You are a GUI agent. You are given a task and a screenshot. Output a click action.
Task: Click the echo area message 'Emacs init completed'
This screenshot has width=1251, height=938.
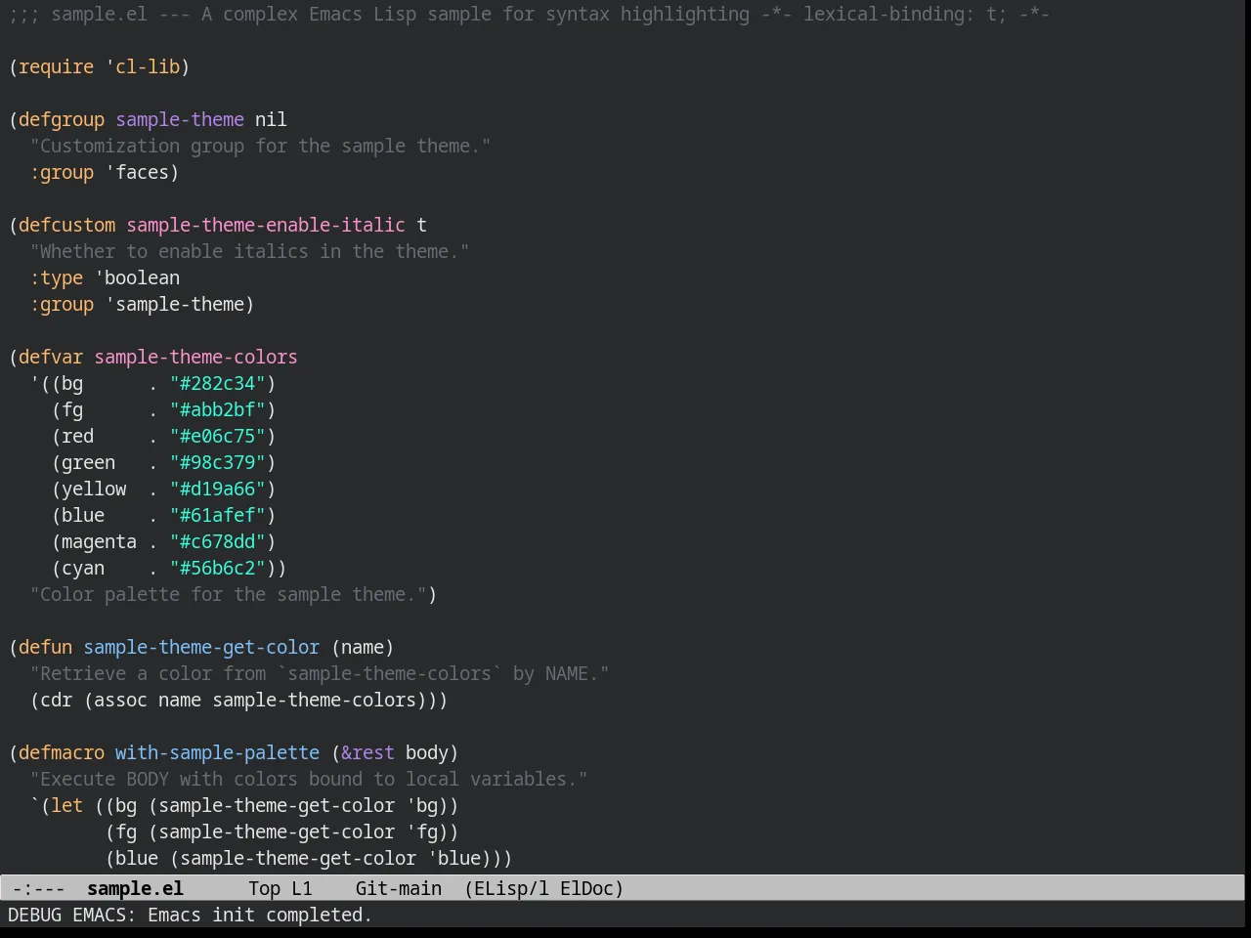point(259,915)
